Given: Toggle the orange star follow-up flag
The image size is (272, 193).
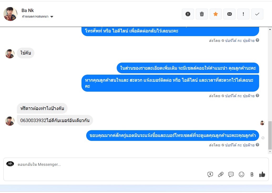Looking at the screenshot, I should [x=215, y=14].
